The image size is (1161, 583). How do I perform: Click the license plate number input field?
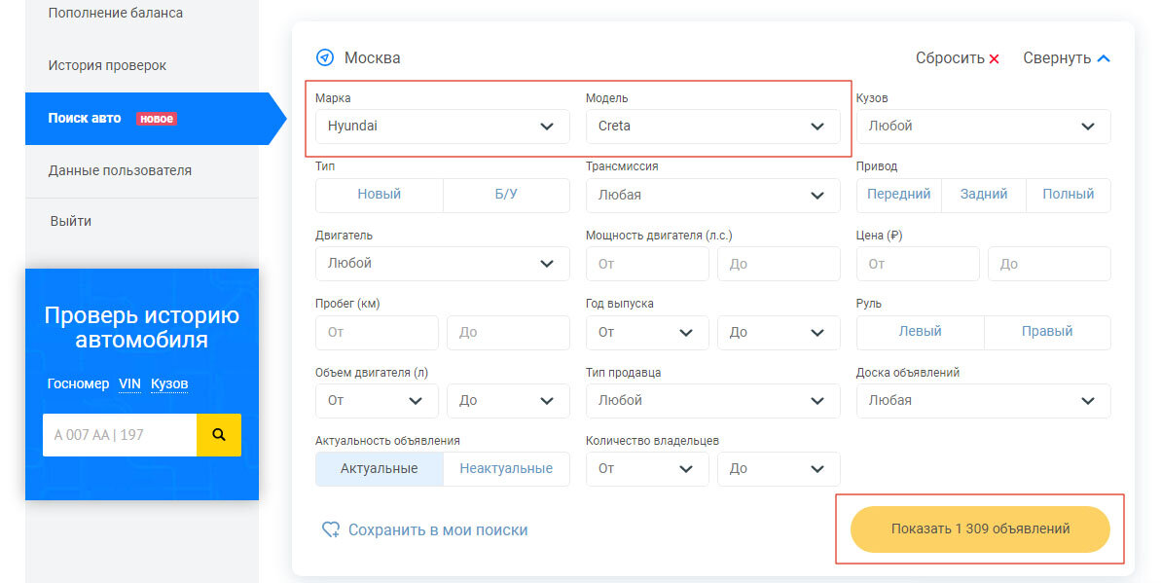point(120,435)
